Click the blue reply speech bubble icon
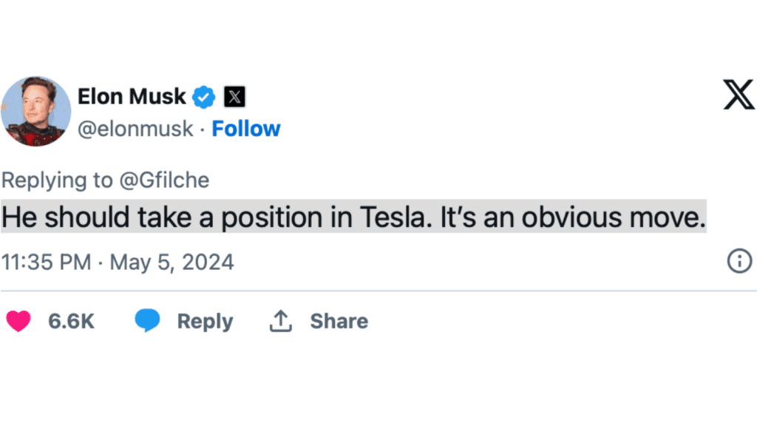757x426 pixels. 147,321
